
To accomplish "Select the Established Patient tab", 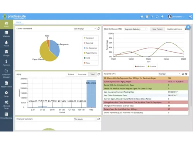I will pos(174,29).
